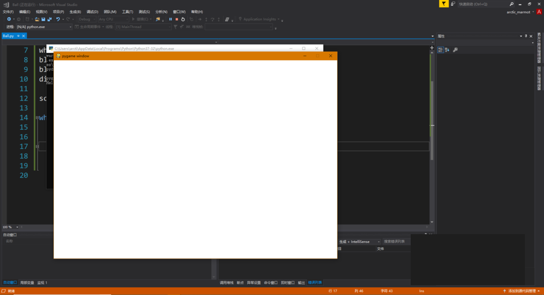Screen dimensions: 544x295
Task: Switch to the 错误列表 tab
Action: (x=314, y=283)
